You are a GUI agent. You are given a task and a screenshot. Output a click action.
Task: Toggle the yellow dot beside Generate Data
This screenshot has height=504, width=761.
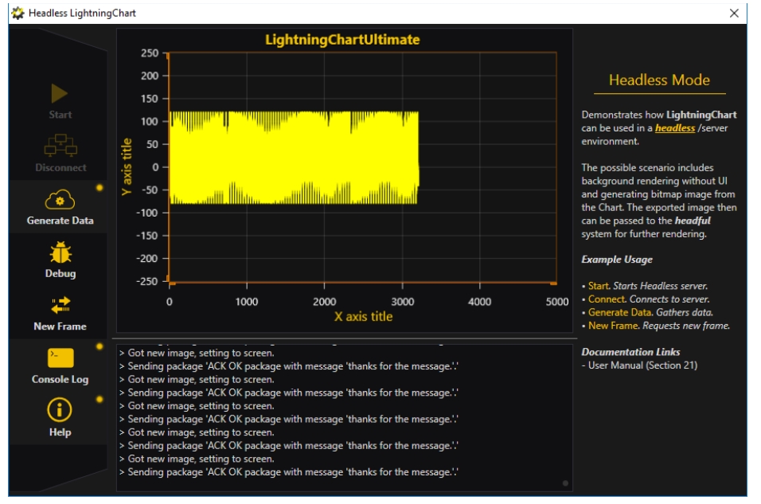click(x=100, y=188)
